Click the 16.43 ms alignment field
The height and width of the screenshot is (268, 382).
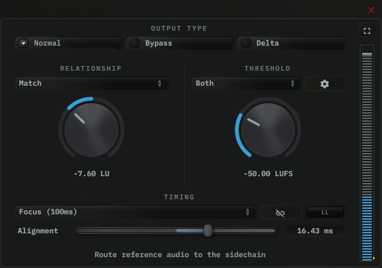314,231
